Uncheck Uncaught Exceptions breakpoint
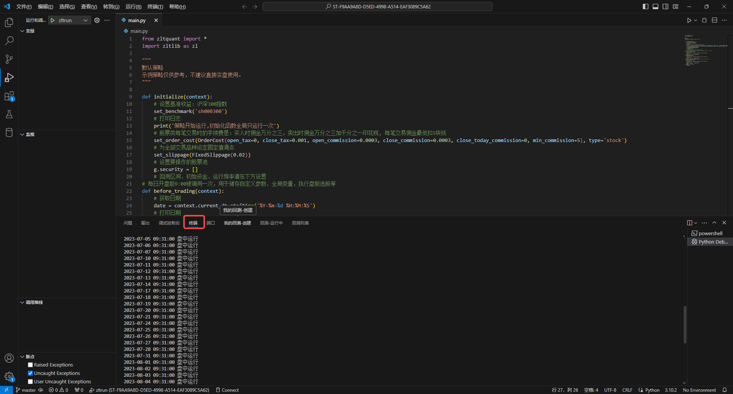 pos(31,373)
